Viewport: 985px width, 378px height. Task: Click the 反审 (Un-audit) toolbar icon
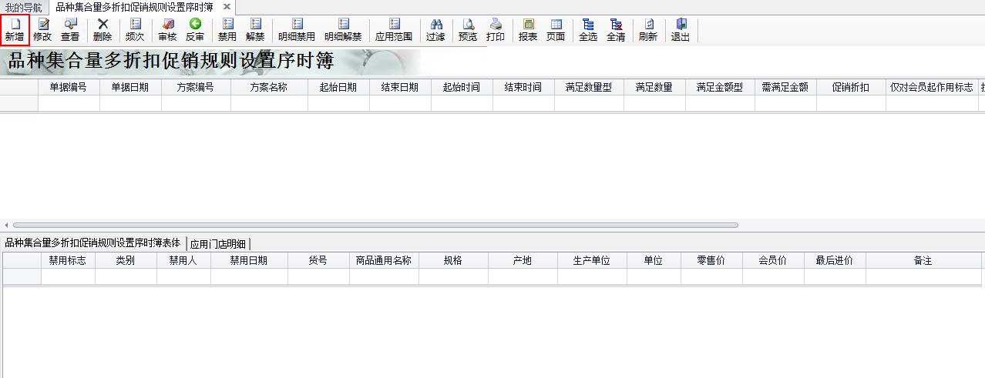195,30
